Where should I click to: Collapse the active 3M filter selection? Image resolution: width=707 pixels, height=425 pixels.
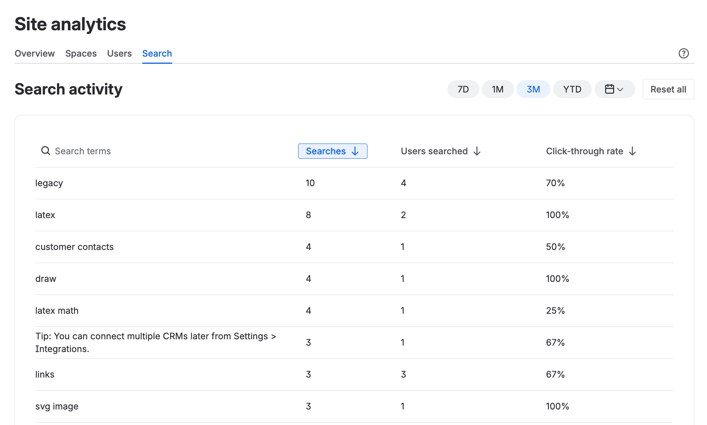533,89
